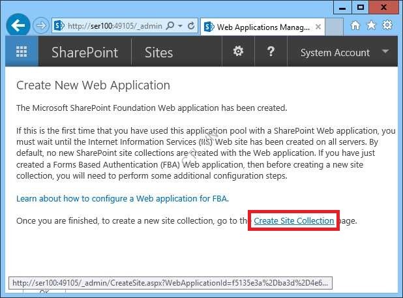
Task: Click the search magnifier in address bar
Action: [x=171, y=26]
